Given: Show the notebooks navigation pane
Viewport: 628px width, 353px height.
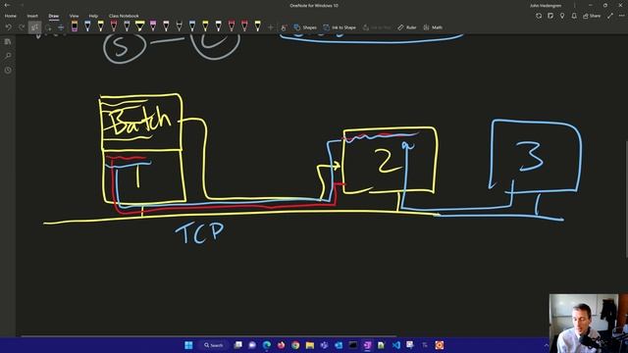Looking at the screenshot, I should click(x=8, y=41).
